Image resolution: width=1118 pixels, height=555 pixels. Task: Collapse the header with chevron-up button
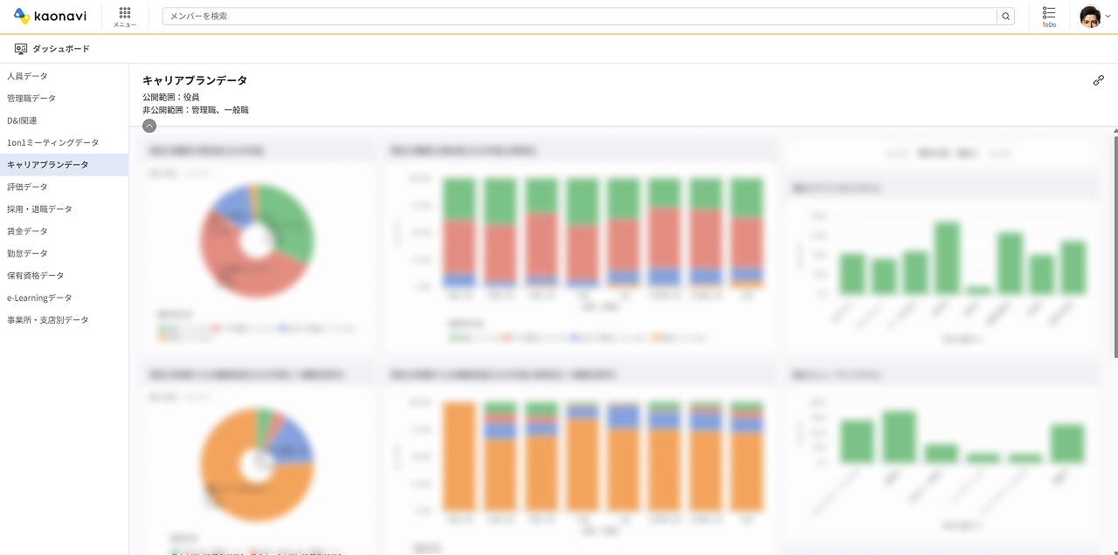(x=149, y=126)
